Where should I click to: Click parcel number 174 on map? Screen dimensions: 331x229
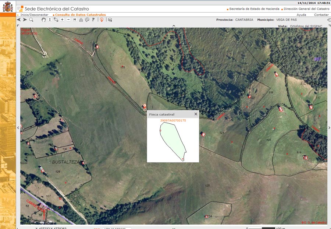[209, 216]
